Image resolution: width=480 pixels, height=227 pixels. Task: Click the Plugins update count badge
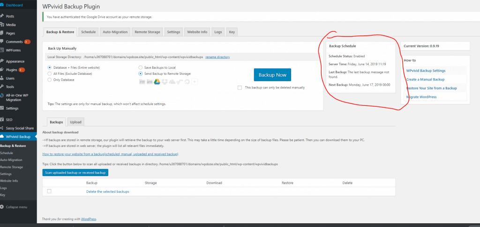pyautogui.click(x=22, y=70)
